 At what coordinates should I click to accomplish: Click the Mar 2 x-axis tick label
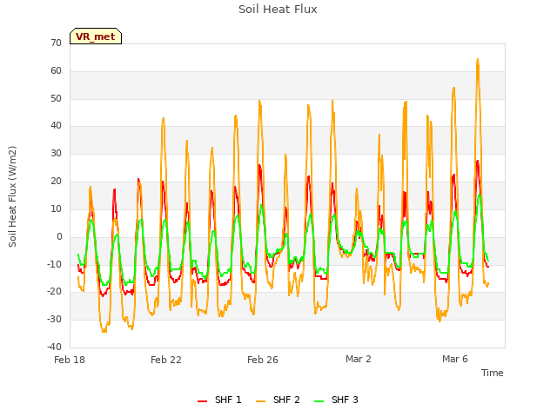[x=359, y=359]
